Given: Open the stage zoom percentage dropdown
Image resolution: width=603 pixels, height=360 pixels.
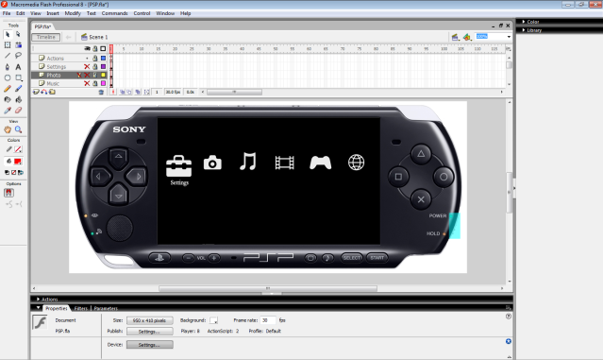Looking at the screenshot, I should 509,37.
